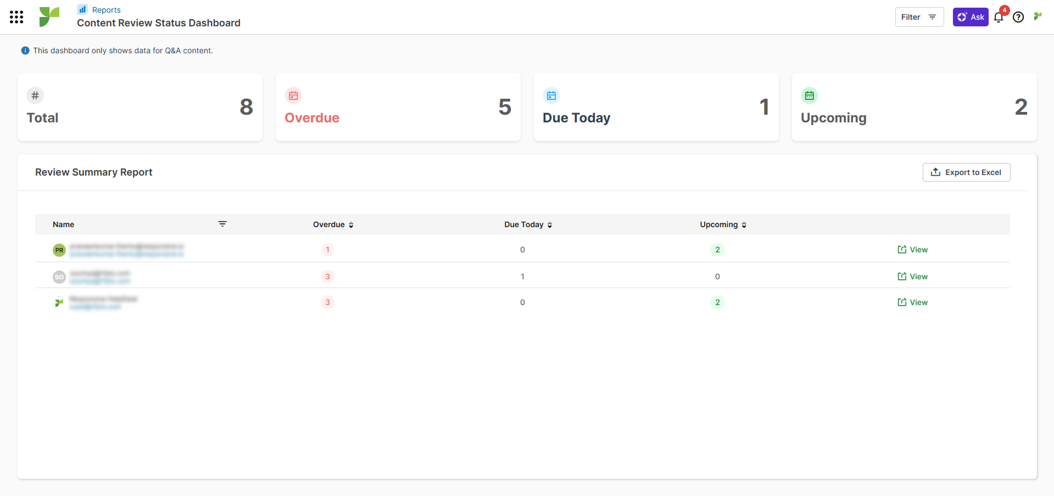Select the Due Today card label
Viewport: 1054px width, 496px height.
pyautogui.click(x=577, y=118)
